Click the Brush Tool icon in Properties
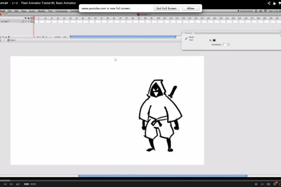This screenshot has height=187, width=281. (186, 39)
